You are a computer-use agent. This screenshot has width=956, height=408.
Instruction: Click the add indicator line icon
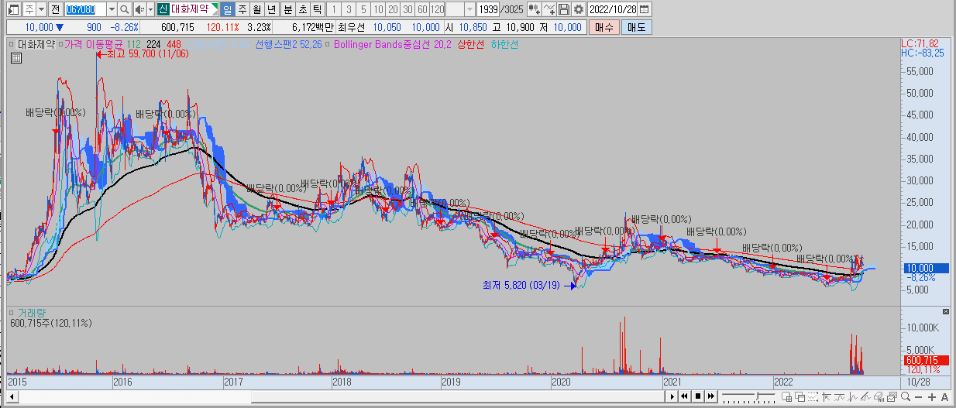(x=549, y=9)
